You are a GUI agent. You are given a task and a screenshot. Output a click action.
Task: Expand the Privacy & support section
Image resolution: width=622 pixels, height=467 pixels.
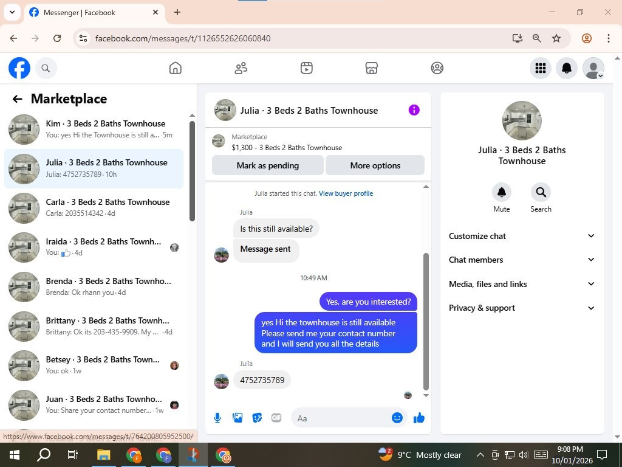click(522, 308)
